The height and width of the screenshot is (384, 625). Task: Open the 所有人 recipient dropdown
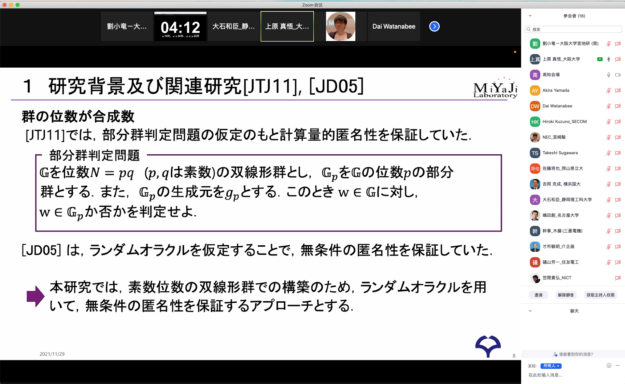click(551, 366)
